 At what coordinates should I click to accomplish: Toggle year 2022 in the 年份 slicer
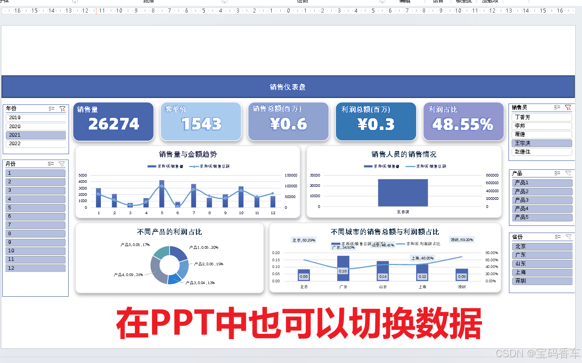click(x=36, y=144)
